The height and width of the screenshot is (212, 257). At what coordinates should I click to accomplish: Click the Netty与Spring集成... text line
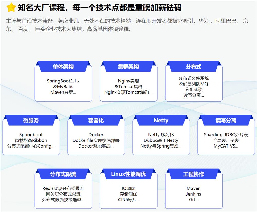pyautogui.click(x=161, y=146)
